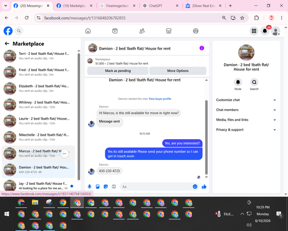Switch to the Freeimage.host browser tab
Image resolution: width=288 pixels, height=231 pixels.
[x=118, y=6]
